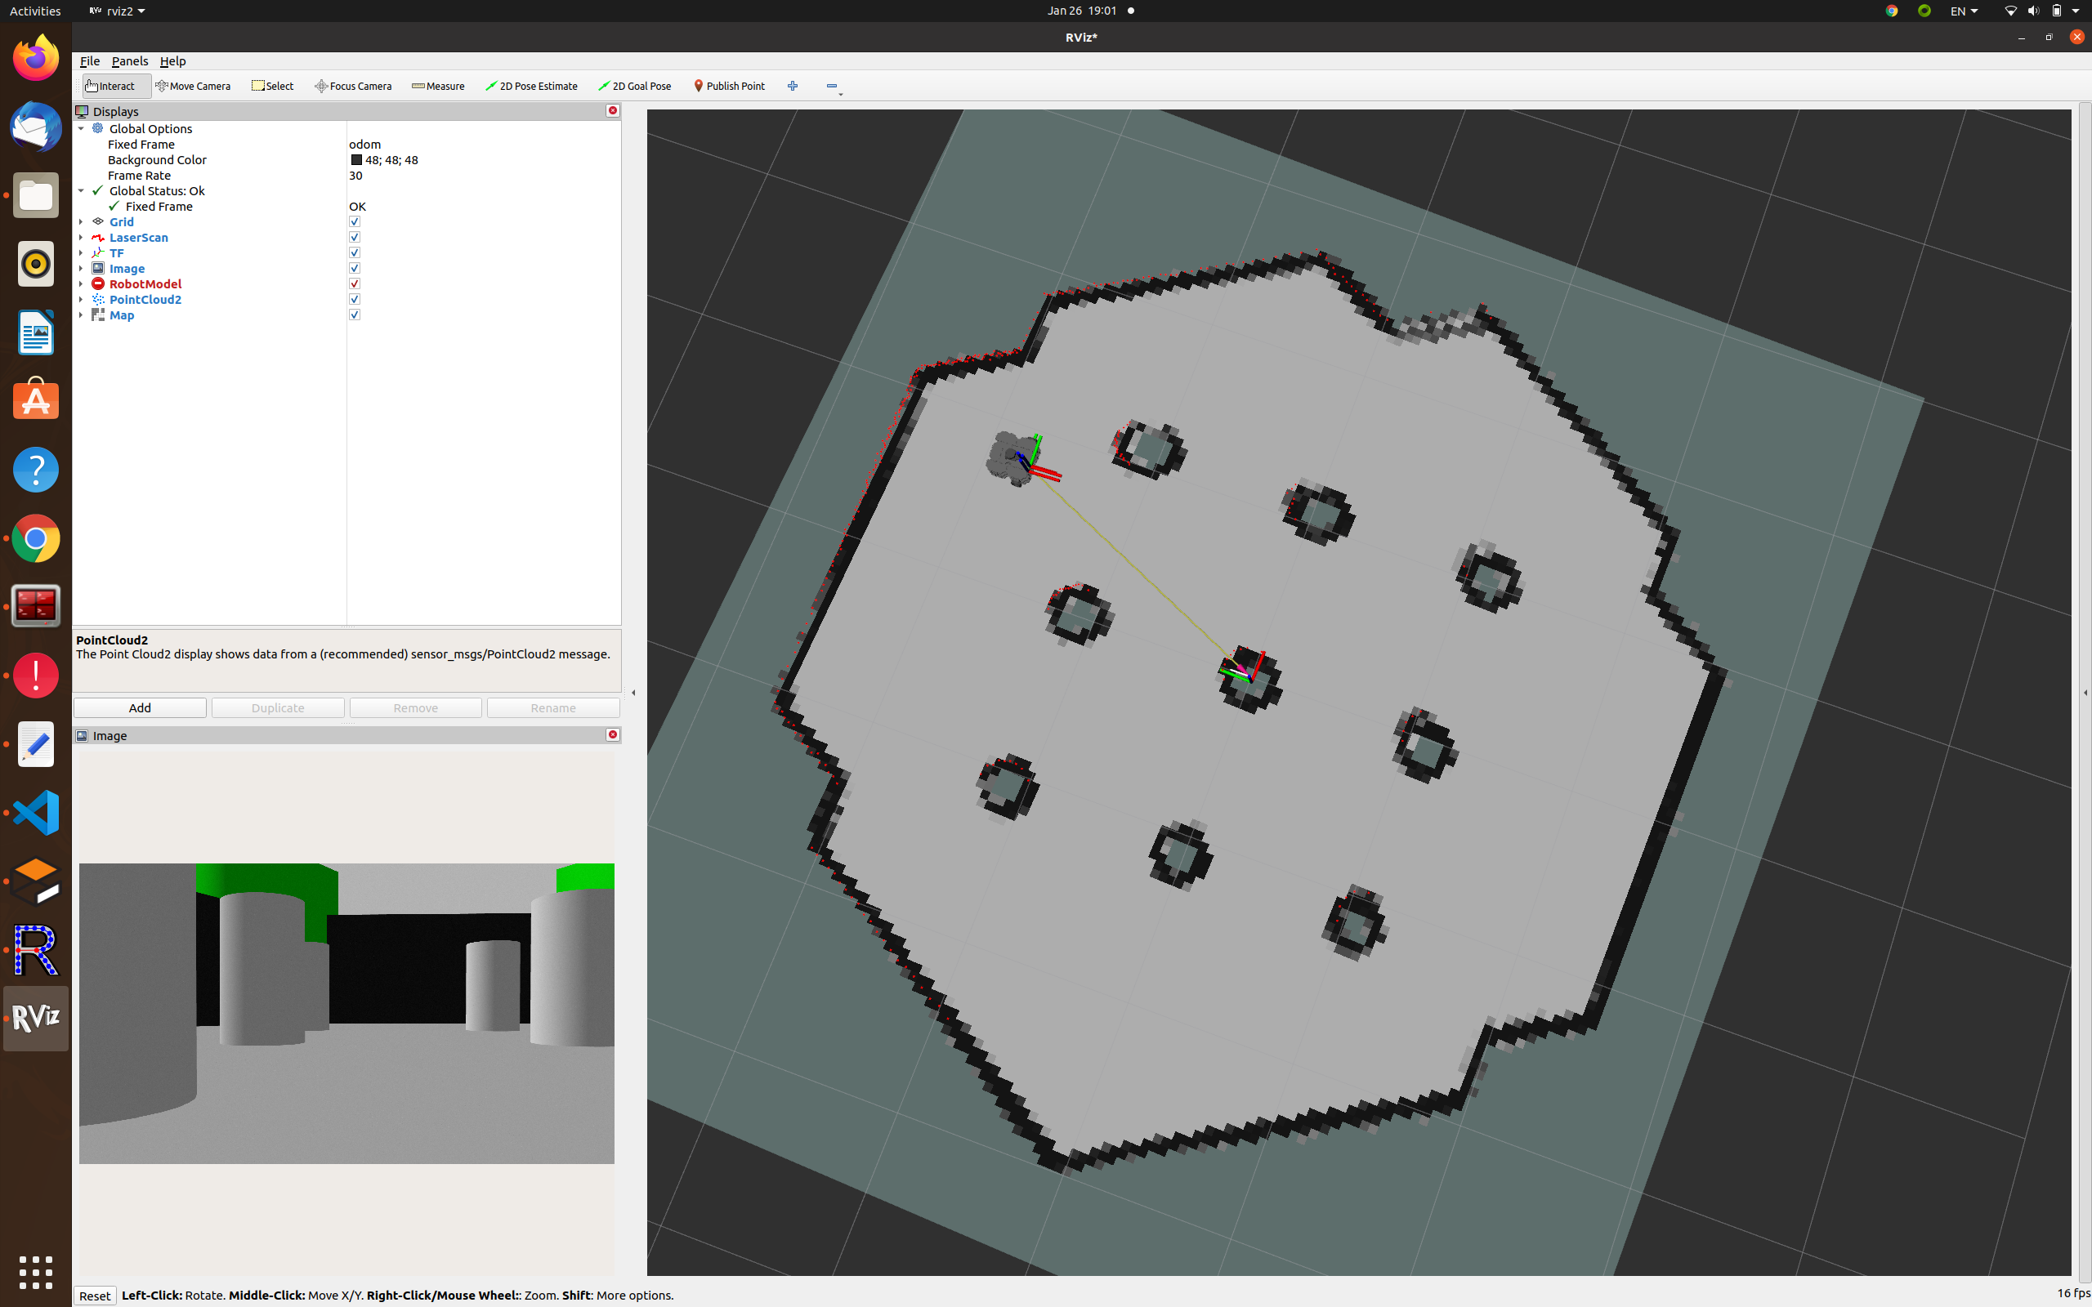Toggle the Map display checkbox
The width and height of the screenshot is (2092, 1307).
355,314
